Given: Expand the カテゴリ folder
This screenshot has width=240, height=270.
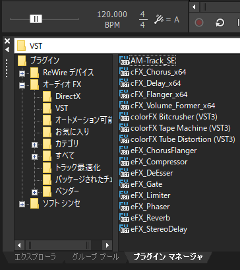Looking at the screenshot, I should [x=34, y=145].
